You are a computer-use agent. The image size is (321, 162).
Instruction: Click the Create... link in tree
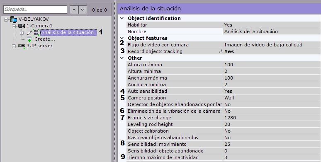coord(45,39)
